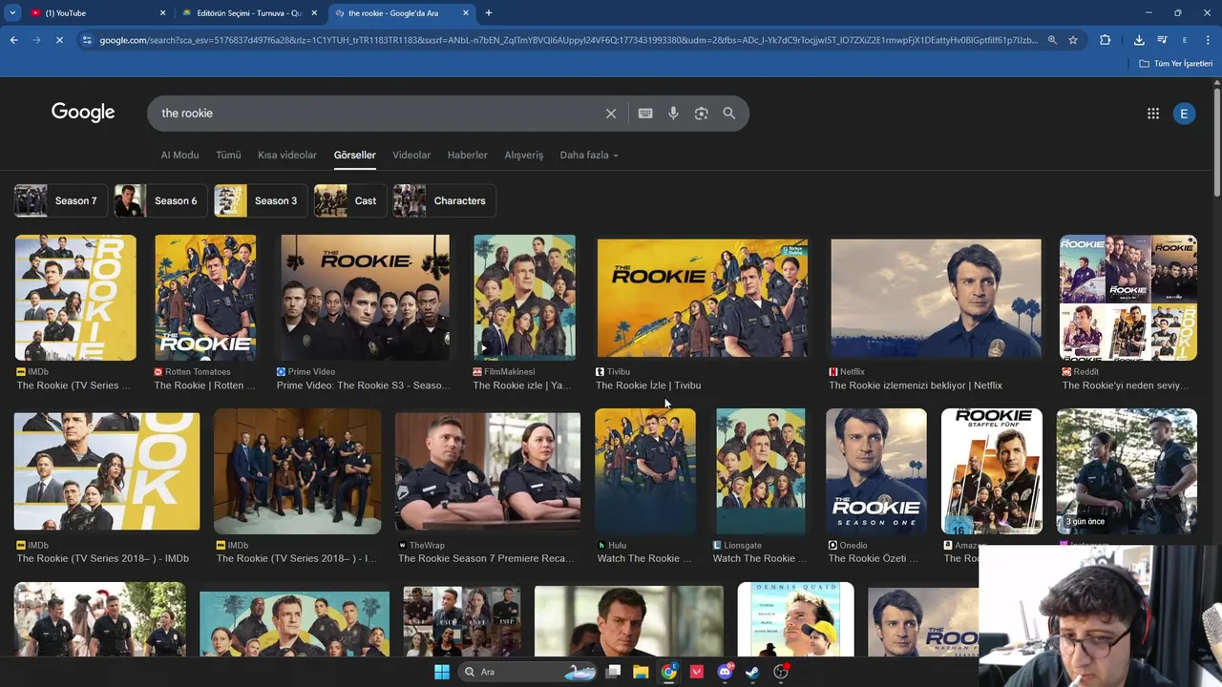Open the Tivibu The Rookie İzle thumbnail
This screenshot has height=687, width=1222.
point(703,298)
